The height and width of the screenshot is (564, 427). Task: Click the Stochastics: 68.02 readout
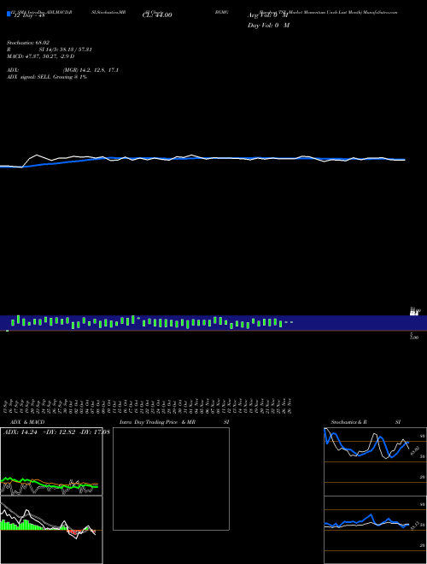pyautogui.click(x=28, y=43)
